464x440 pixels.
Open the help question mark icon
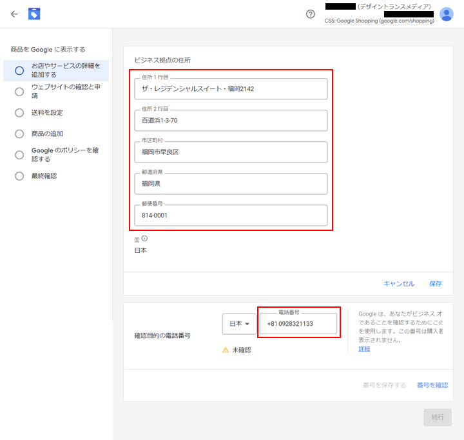click(x=310, y=14)
